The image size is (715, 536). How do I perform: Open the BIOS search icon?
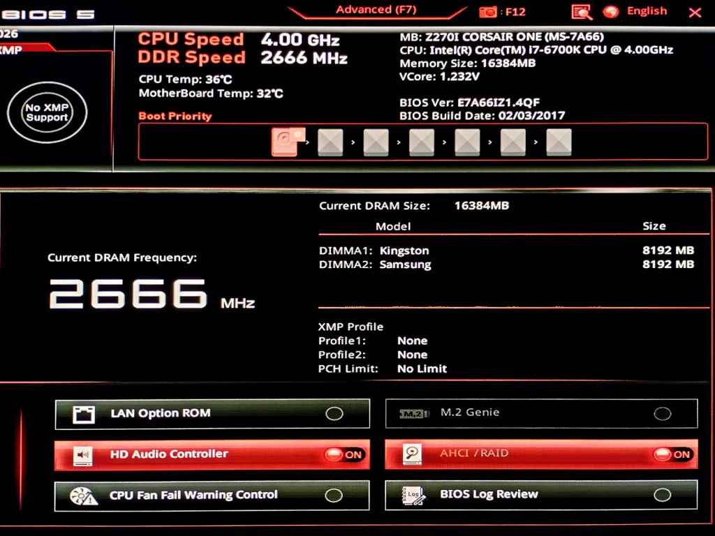(x=582, y=12)
